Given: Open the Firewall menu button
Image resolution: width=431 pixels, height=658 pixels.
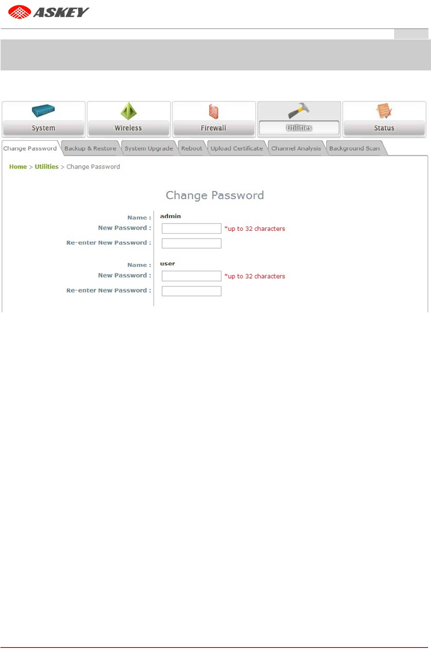Looking at the screenshot, I should click(x=214, y=128).
